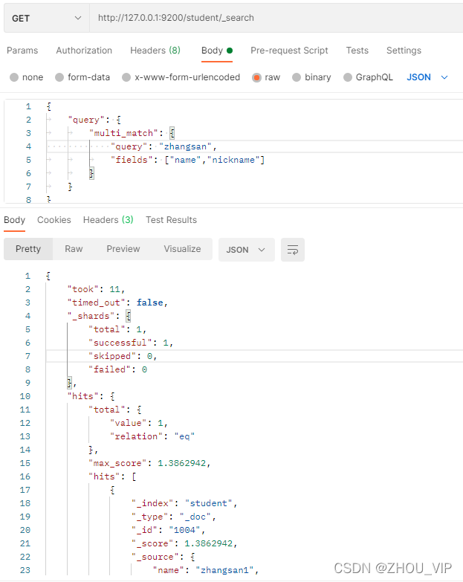Click the "nickname" field value
463x582 pixels.
pos(233,160)
